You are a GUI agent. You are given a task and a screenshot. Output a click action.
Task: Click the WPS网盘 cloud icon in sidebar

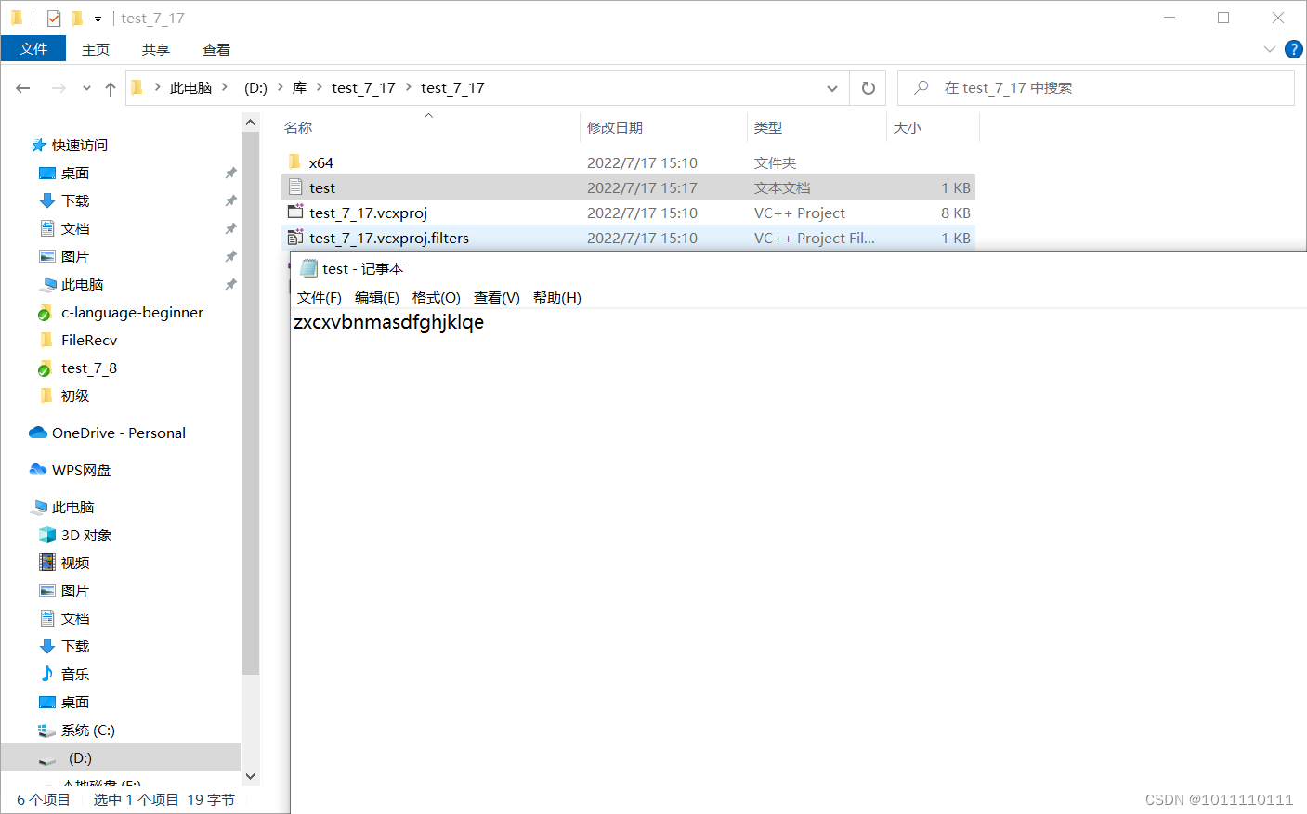pyautogui.click(x=37, y=470)
